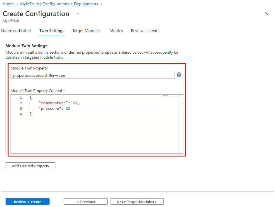This screenshot has height=207, width=275.
Task: Navigate to Home via breadcrumb
Action: [8, 4]
